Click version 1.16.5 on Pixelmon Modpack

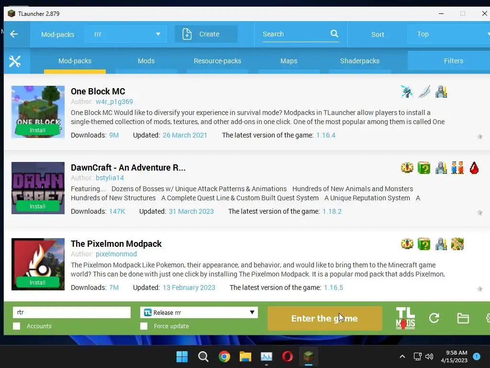(334, 287)
